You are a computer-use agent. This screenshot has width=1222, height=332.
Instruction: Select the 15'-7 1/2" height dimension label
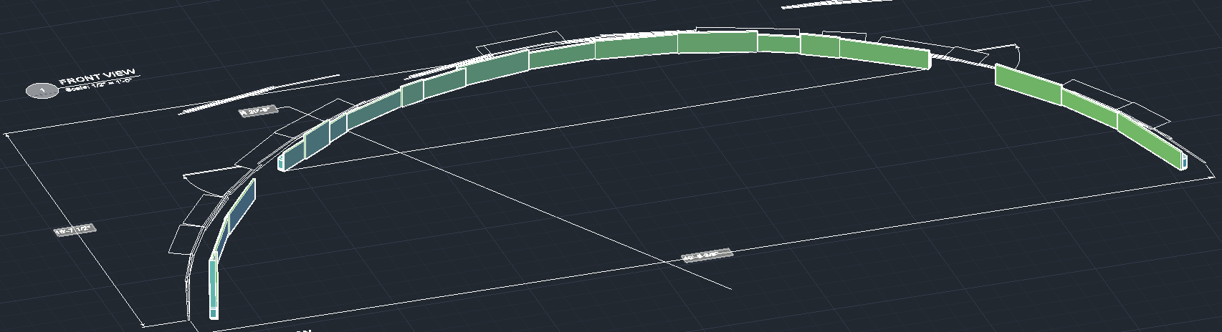pos(75,230)
